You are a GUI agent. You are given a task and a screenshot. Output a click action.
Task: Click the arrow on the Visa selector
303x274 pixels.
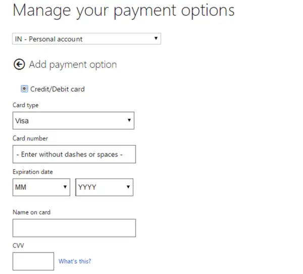129,120
